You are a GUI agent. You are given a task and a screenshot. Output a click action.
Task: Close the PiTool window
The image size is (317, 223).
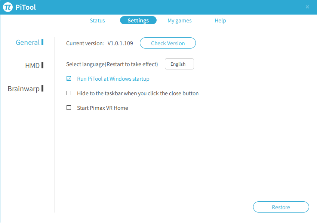[x=307, y=7]
